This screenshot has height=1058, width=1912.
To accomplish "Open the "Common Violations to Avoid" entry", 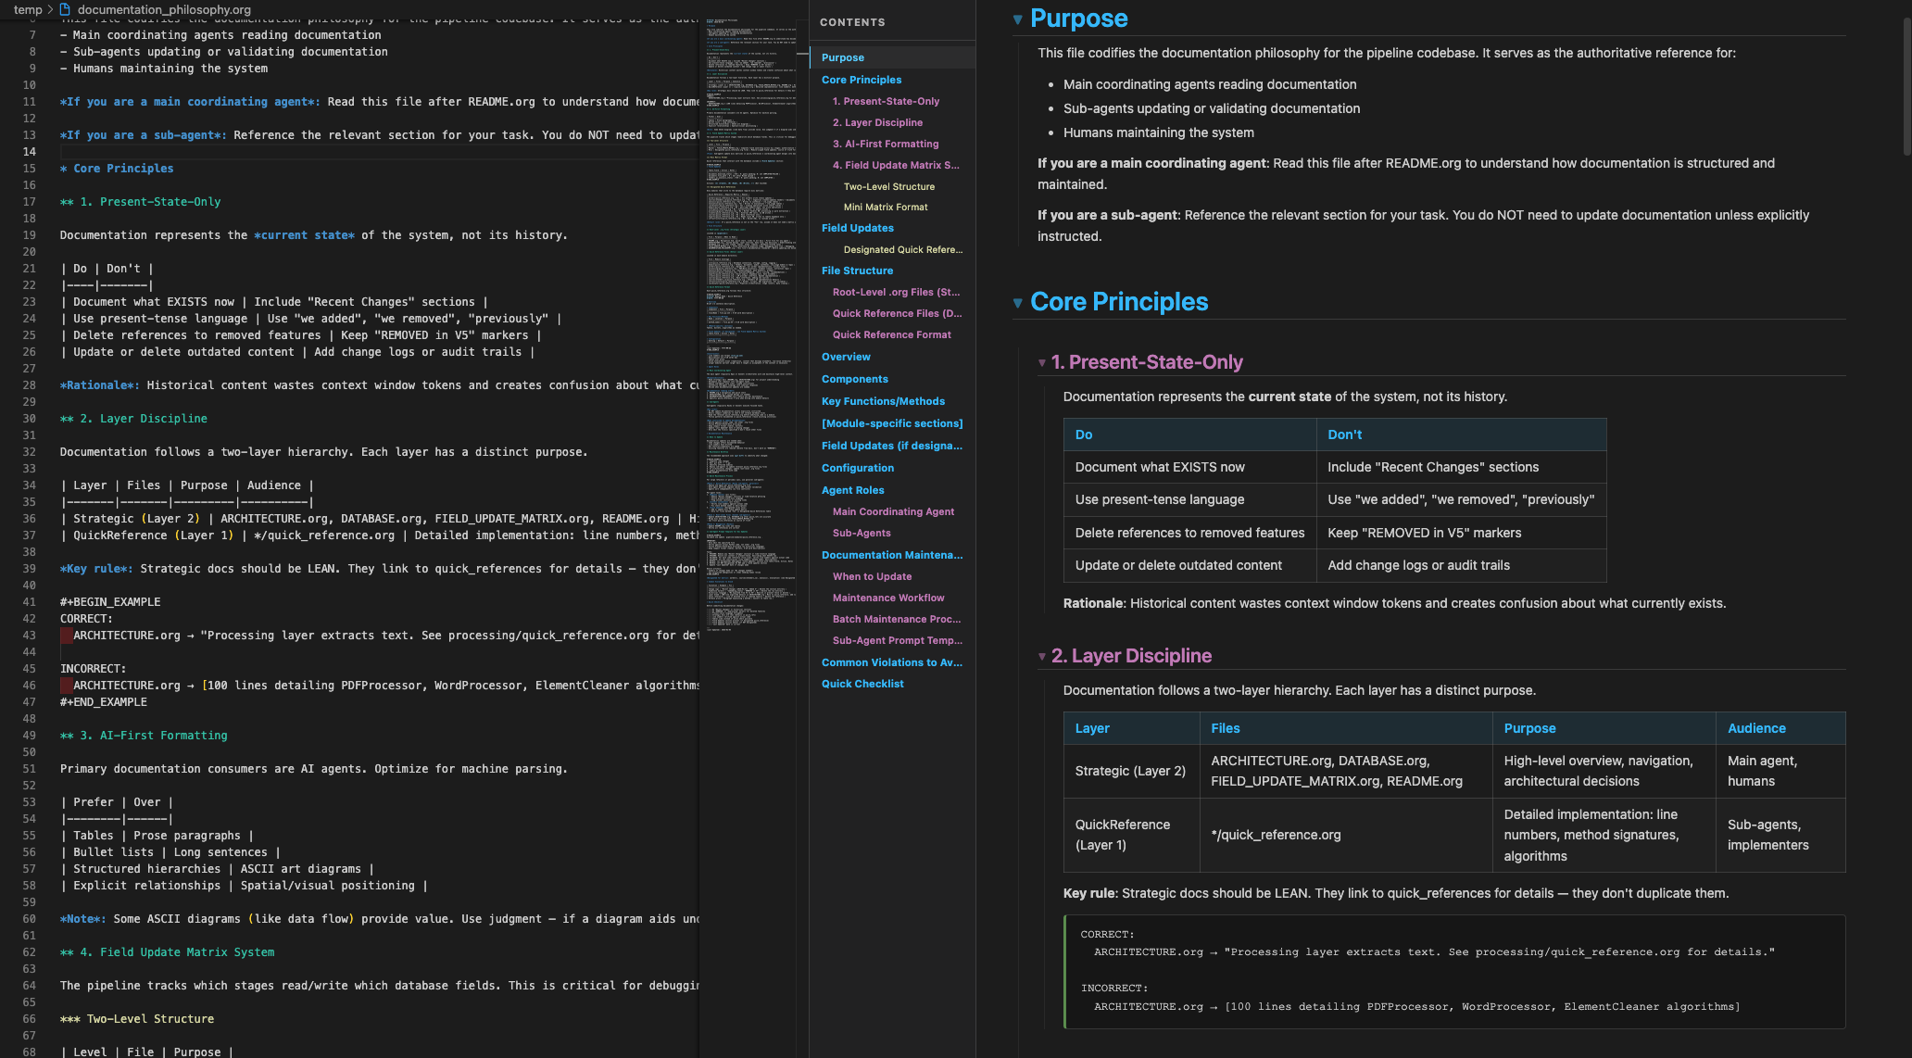I will tap(891, 662).
